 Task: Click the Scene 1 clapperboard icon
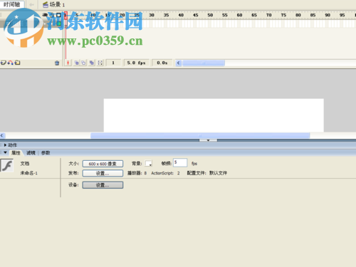46,4
